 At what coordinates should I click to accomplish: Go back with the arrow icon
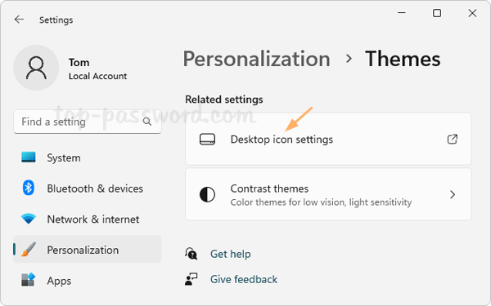19,20
